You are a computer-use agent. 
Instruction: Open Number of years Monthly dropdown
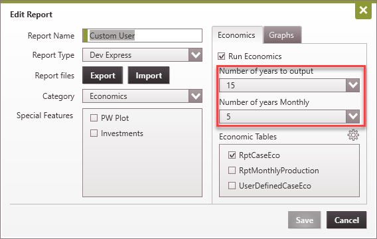[352, 116]
